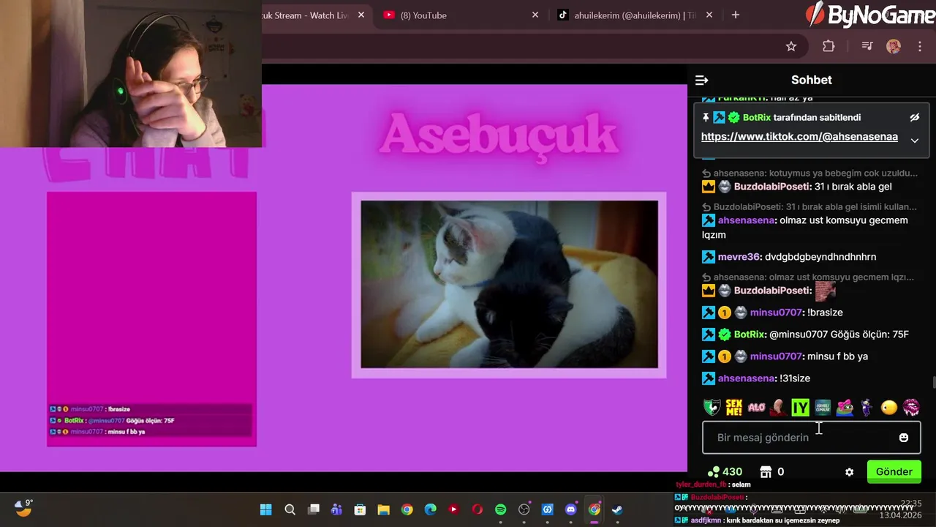Image resolution: width=936 pixels, height=527 pixels.
Task: Open the Chrome profile avatar
Action: click(x=894, y=46)
